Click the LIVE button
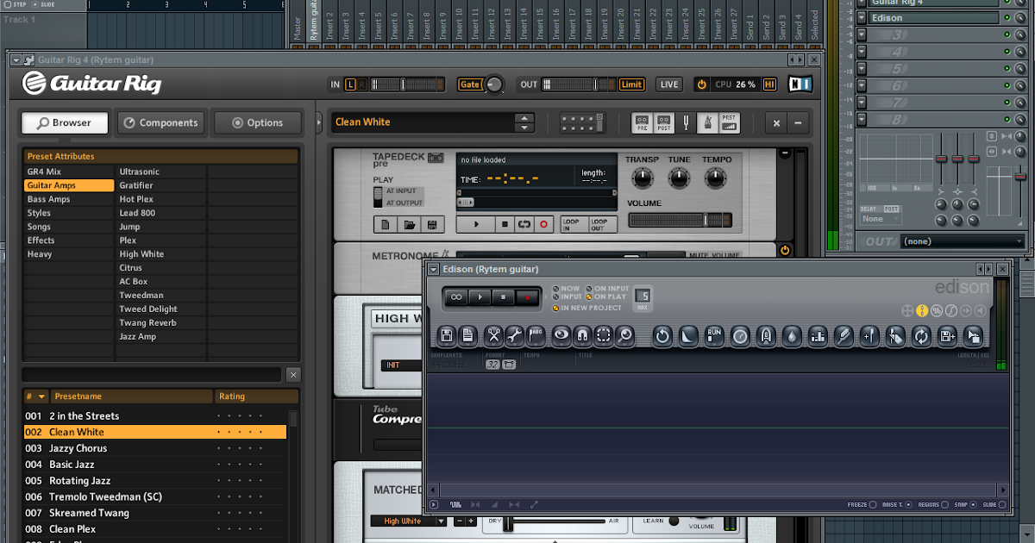 669,84
